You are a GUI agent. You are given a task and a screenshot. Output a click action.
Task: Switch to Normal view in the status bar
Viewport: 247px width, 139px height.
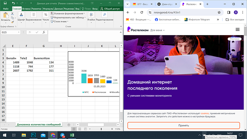pyautogui.click(x=74, y=129)
